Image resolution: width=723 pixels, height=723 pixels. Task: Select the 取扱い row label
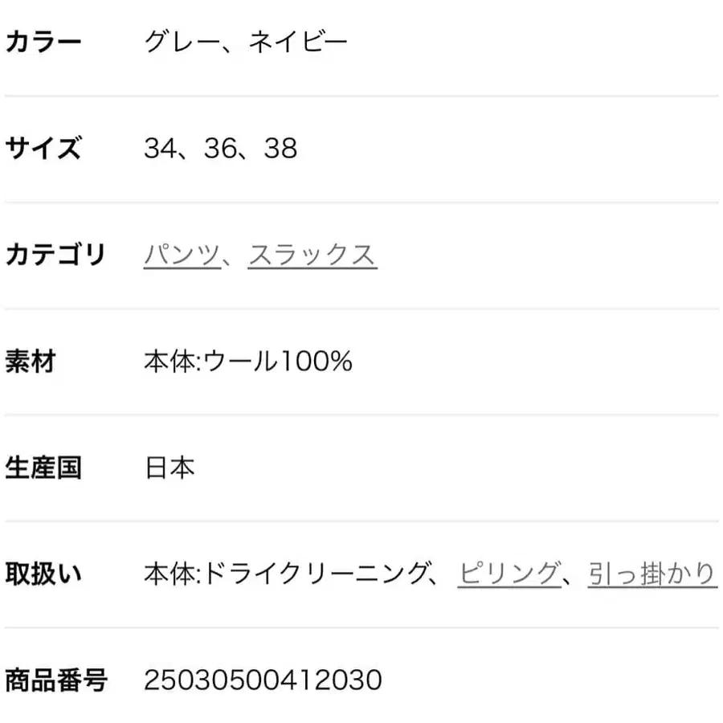pos(45,574)
